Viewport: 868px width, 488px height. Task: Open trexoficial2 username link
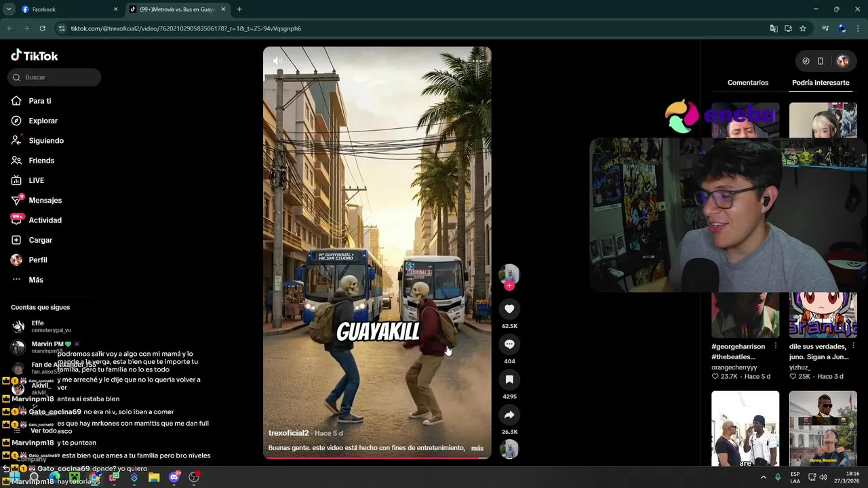(288, 433)
